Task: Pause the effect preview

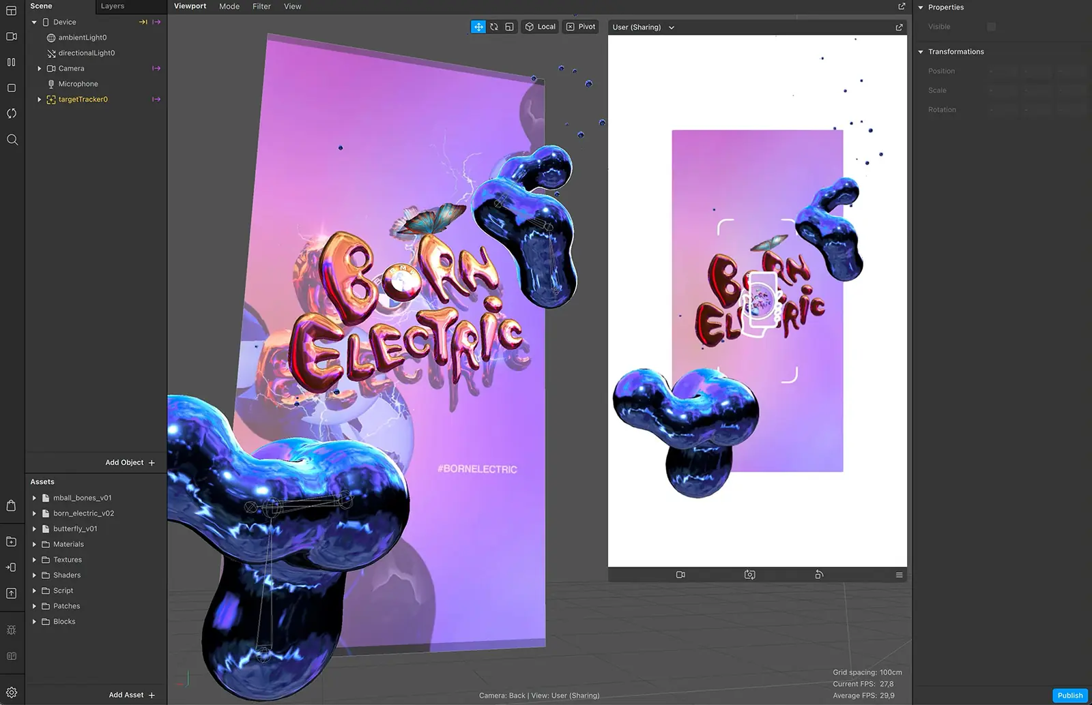Action: (x=12, y=62)
